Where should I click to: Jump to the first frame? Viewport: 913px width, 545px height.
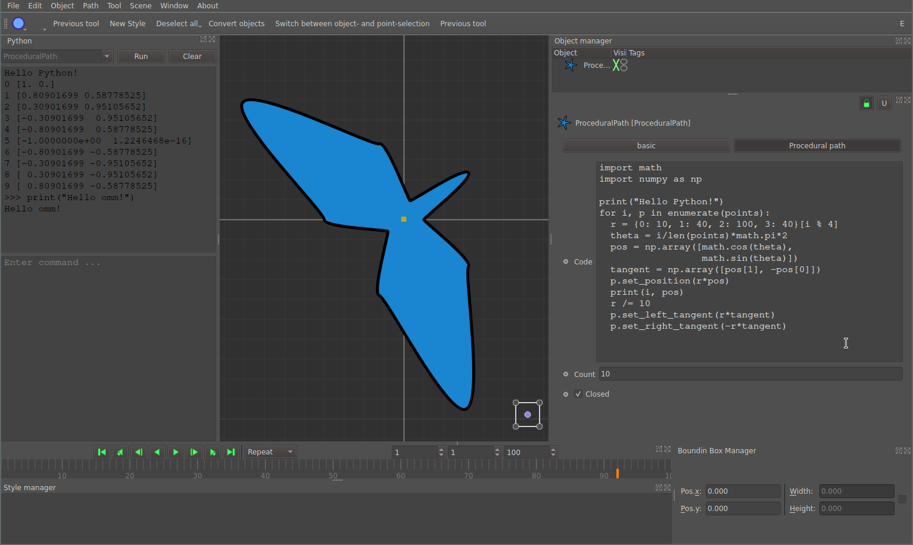[x=102, y=452]
